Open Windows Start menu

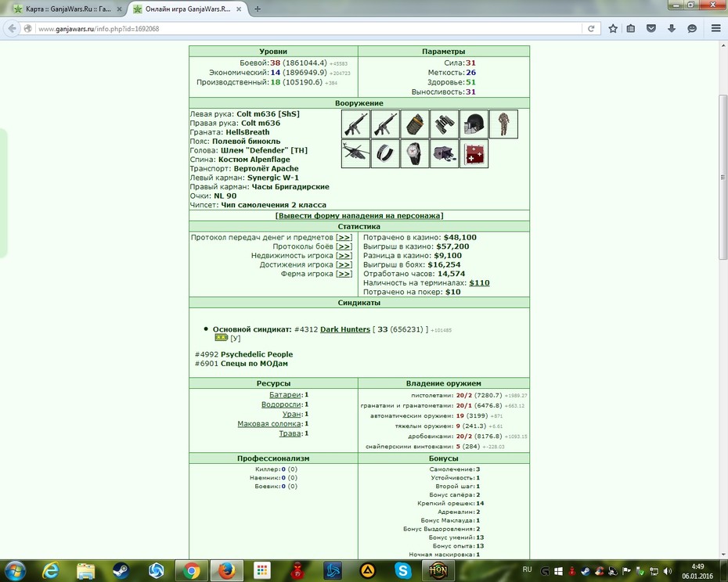[15, 570]
